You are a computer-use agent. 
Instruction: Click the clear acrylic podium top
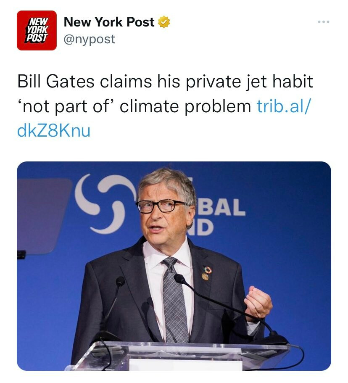(x=181, y=355)
